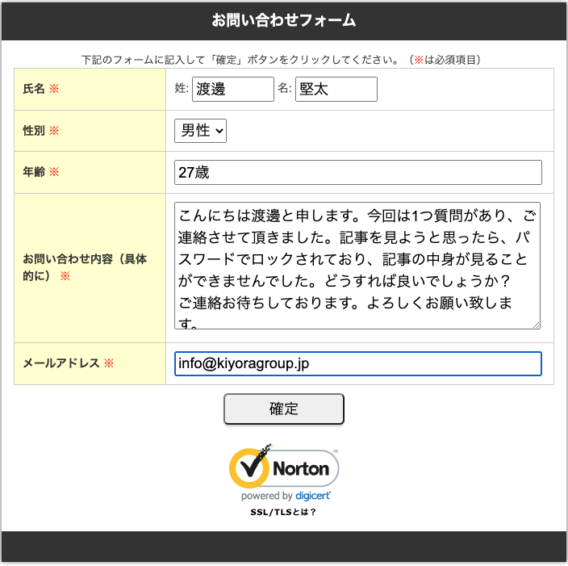Click inside the inquiry content textarea
Viewport: 568px width, 566px height.
(x=357, y=266)
